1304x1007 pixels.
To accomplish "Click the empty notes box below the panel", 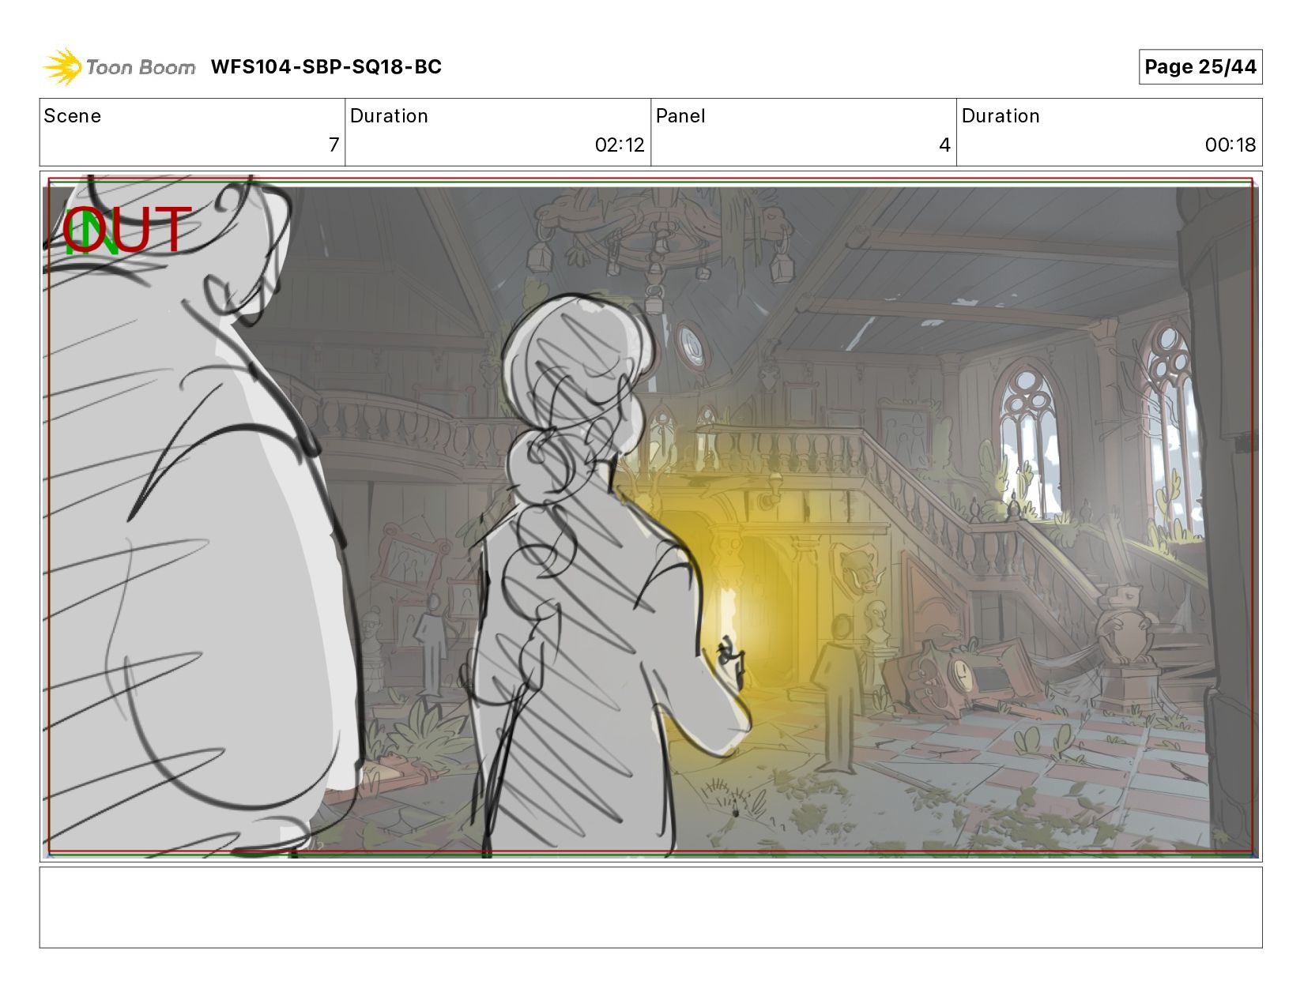I will (x=650, y=907).
